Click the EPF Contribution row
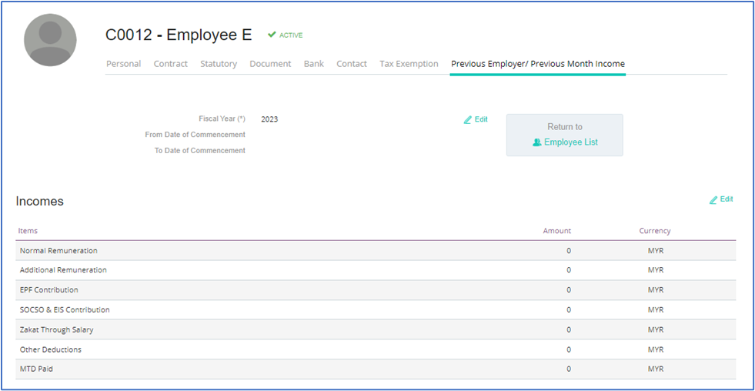This screenshot has height=391, width=755. (49, 290)
